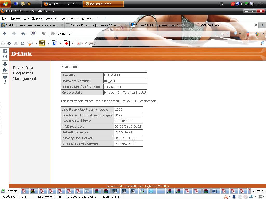Click the red cross toolbar icon
Viewport: 266px width, 199px height.
[67, 44]
